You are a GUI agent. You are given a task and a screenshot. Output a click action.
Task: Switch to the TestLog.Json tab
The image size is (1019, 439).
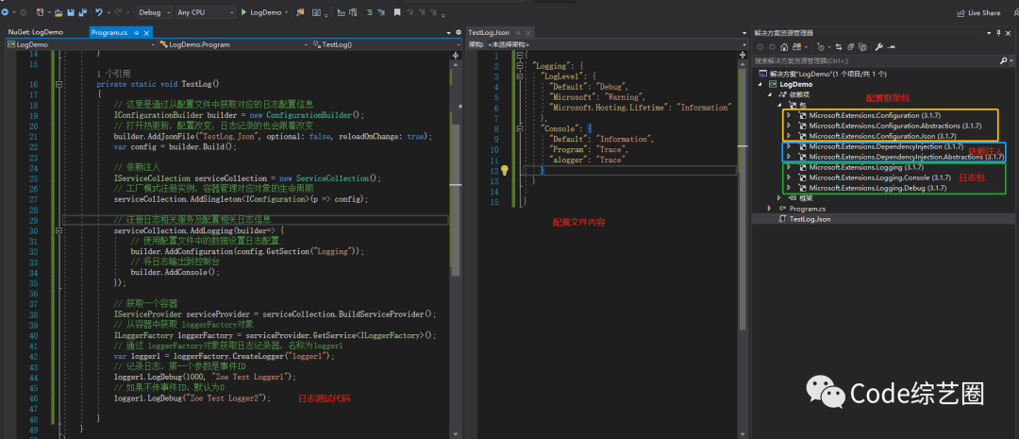coord(488,32)
